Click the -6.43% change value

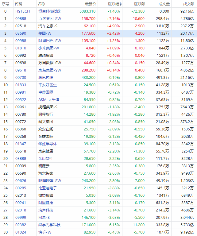click(114, 233)
